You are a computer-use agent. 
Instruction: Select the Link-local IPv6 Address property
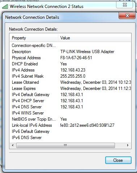pos(32,125)
